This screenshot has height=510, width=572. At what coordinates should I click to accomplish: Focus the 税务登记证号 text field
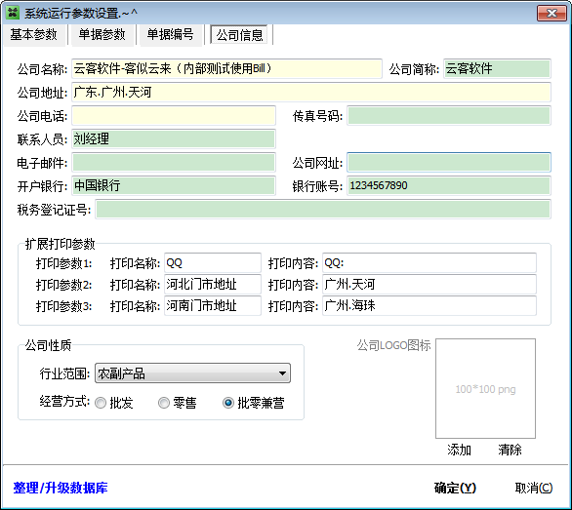(323, 210)
